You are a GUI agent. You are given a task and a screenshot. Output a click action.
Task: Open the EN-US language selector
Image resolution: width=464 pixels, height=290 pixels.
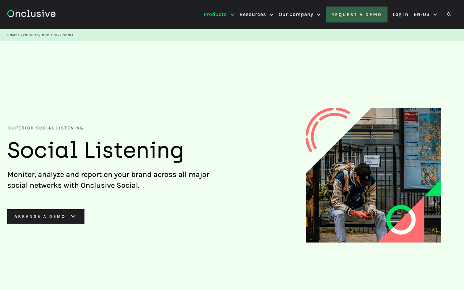coord(422,14)
